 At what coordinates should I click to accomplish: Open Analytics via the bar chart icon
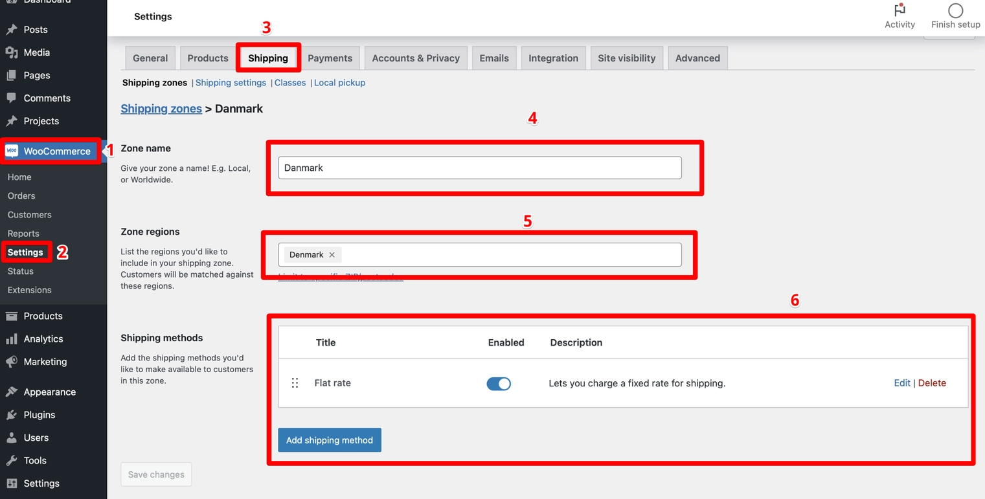11,339
